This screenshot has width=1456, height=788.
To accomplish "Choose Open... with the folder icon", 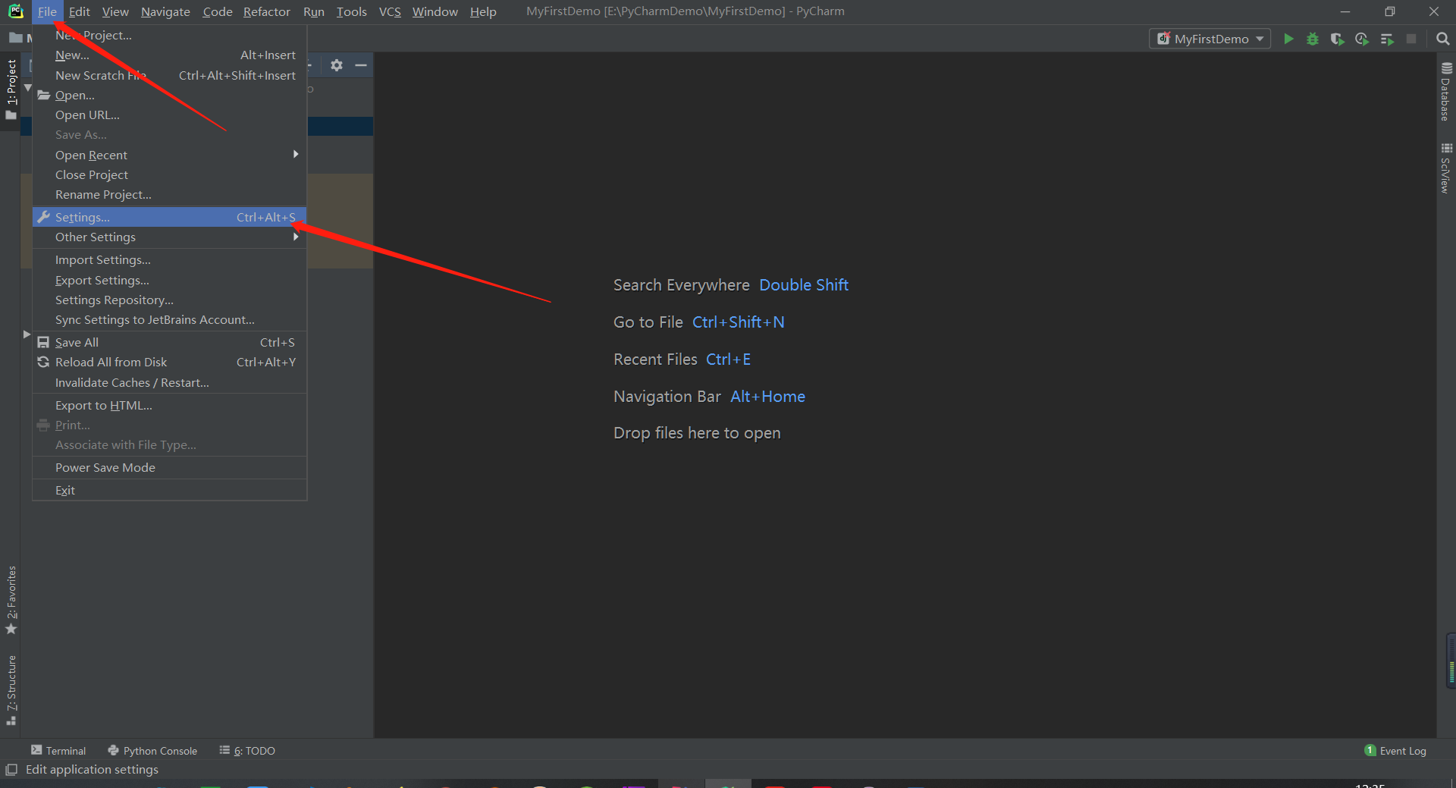I will coord(169,95).
